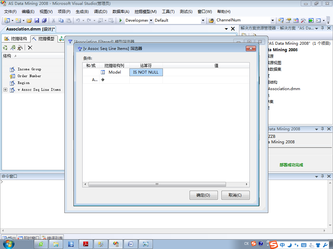Click the 确定(O) button
Screen dimensions: 333x249
click(x=204, y=195)
